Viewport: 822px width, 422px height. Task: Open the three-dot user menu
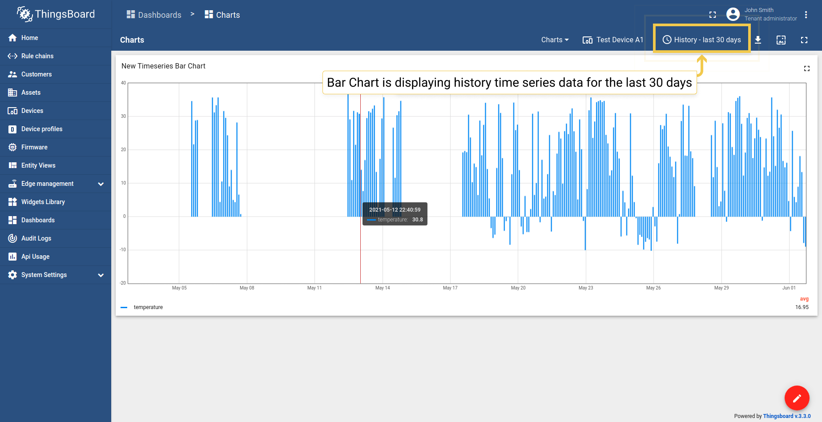(x=806, y=15)
